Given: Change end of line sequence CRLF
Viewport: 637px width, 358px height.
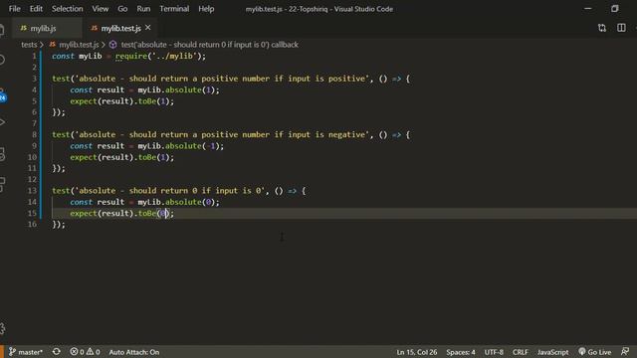Looking at the screenshot, I should tap(521, 352).
